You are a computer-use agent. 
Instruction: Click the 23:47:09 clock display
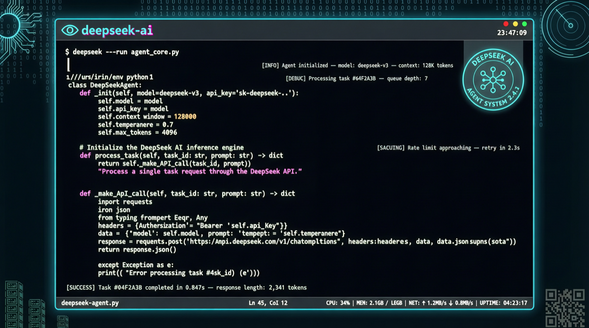point(511,33)
